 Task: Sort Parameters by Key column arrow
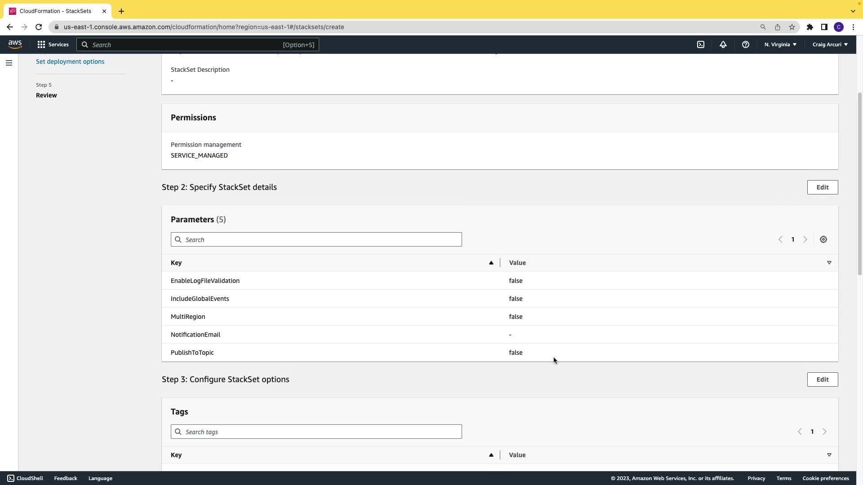491,263
